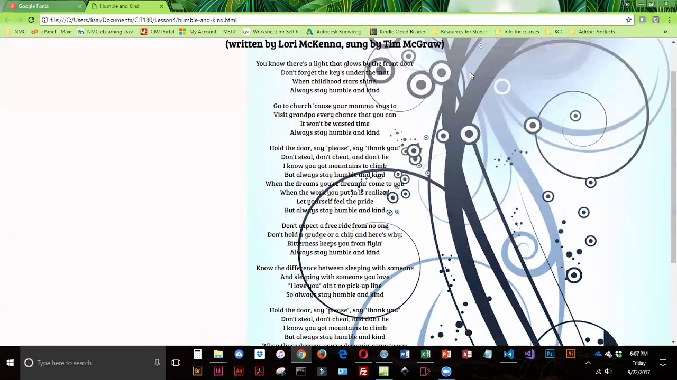Bookmark this page with the star icon
The image size is (677, 380).
coord(628,20)
